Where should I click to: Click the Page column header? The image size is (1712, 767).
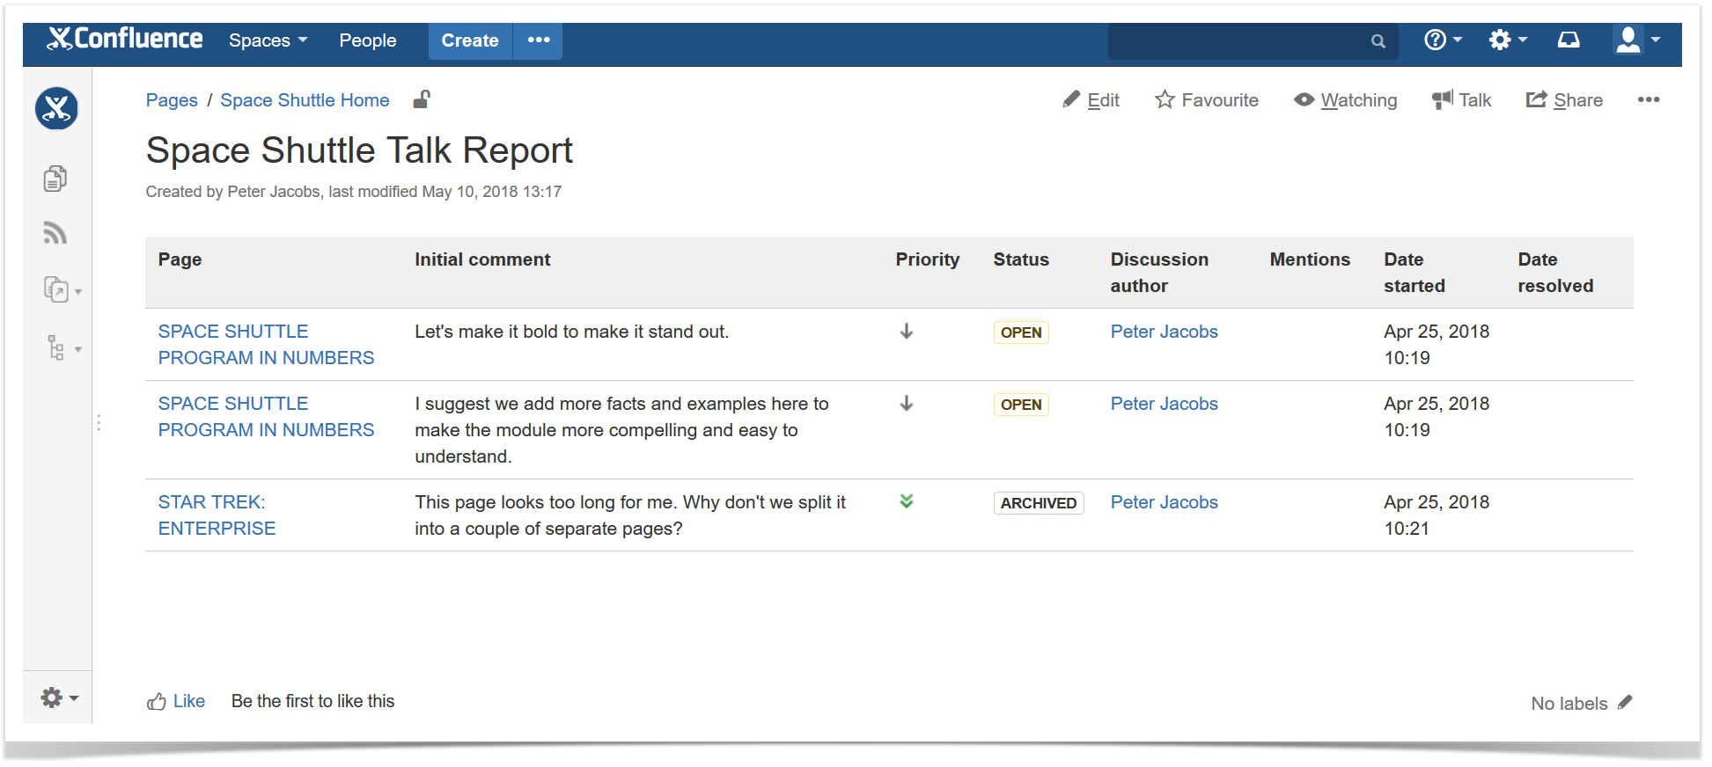[180, 259]
